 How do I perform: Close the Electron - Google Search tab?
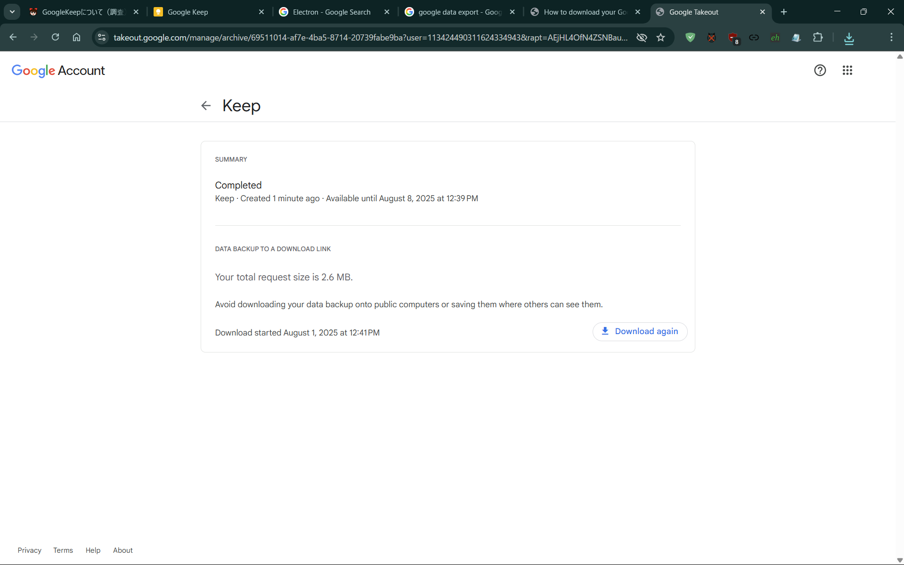point(387,12)
